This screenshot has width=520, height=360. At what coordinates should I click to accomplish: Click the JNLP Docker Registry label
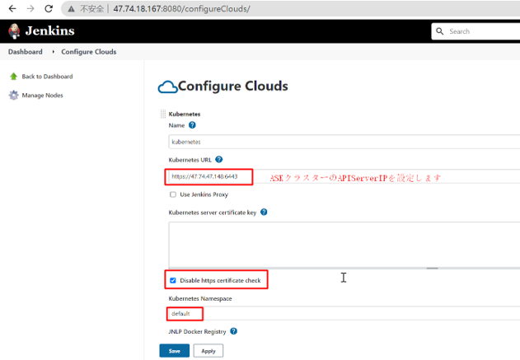point(197,331)
